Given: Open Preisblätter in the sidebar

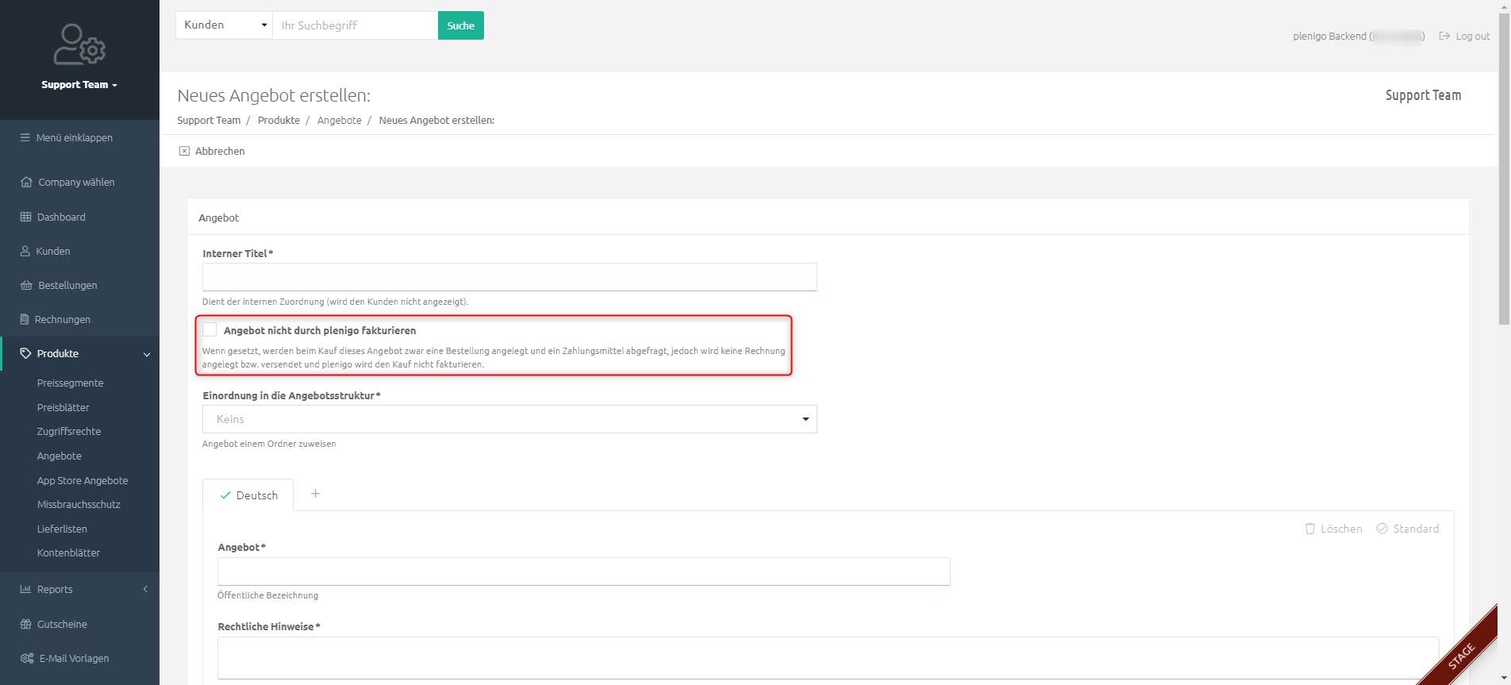Looking at the screenshot, I should 63,407.
